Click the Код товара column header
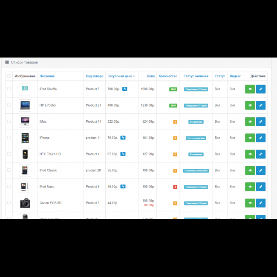277x277 pixels. pos(94,76)
